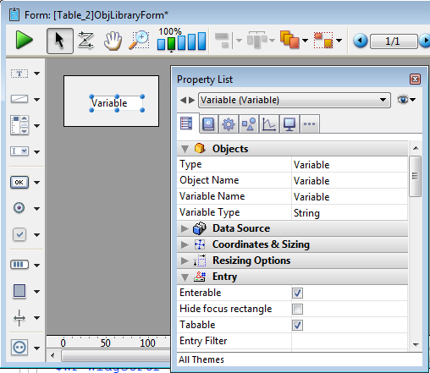Toggle the Enterable checkbox
Viewport: 430px width, 373px height.
[297, 293]
